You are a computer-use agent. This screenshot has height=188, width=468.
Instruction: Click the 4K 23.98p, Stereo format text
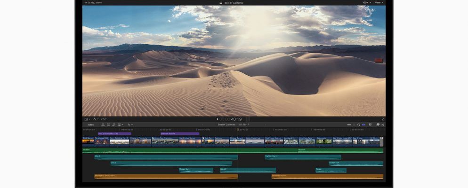pyautogui.click(x=93, y=3)
